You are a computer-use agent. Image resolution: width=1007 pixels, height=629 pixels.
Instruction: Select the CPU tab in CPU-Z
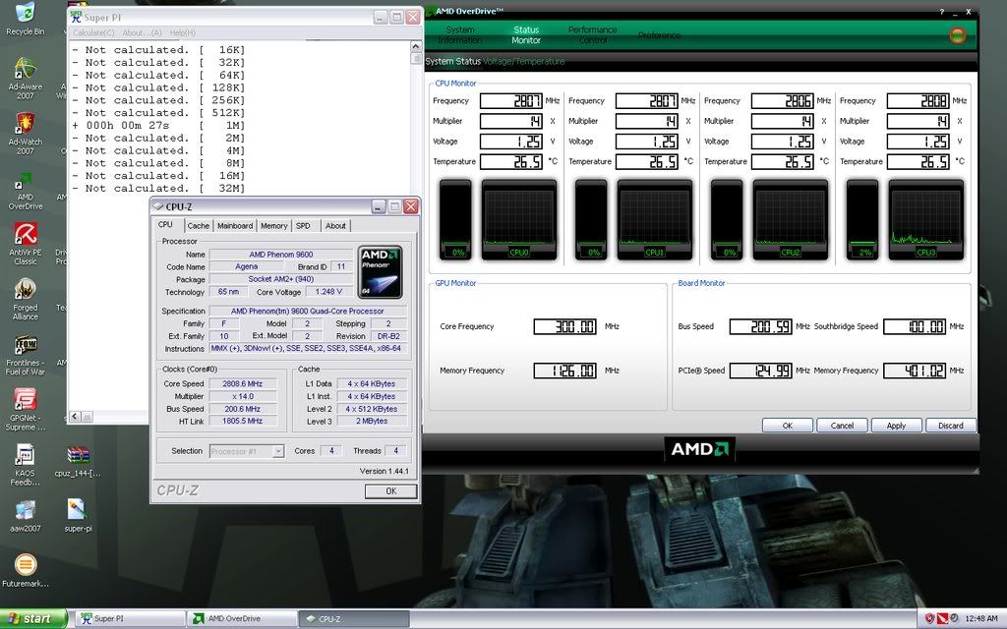165,225
